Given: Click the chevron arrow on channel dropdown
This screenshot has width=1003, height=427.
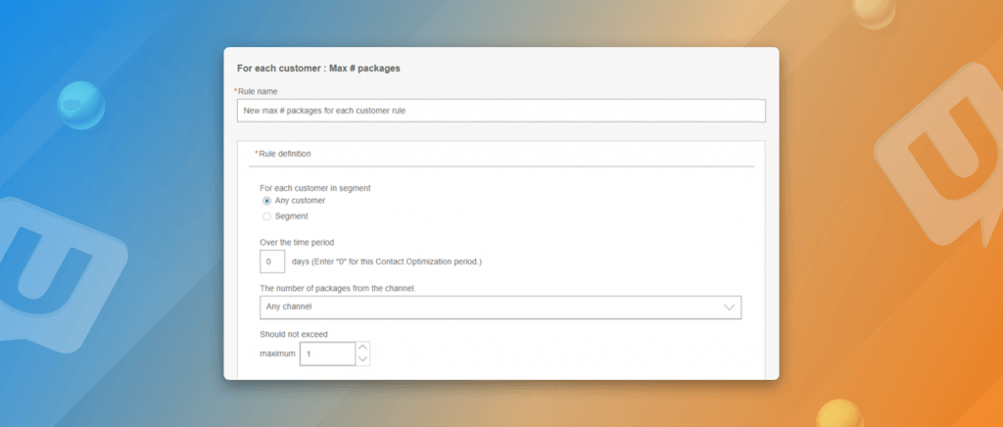Looking at the screenshot, I should point(728,307).
